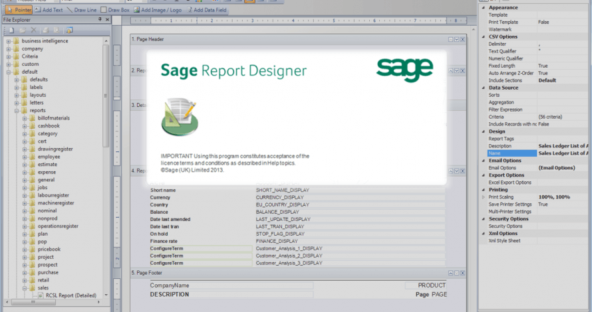Image resolution: width=592 pixels, height=312 pixels.
Task: Move section 4 down using its arrow
Action: [x=456, y=171]
